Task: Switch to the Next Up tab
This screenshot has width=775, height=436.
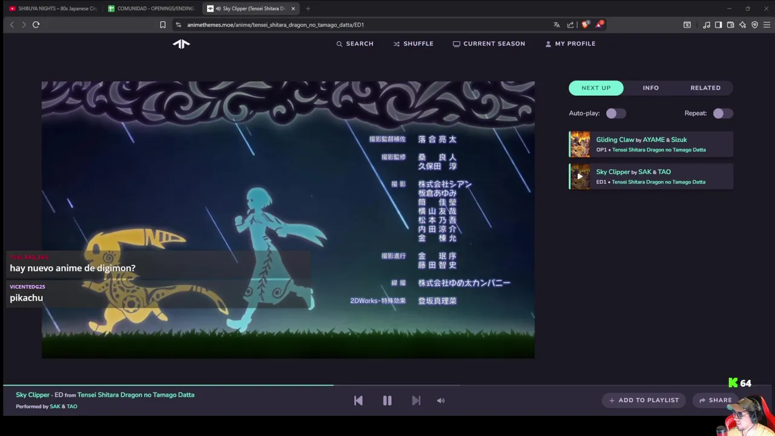Action: coord(596,88)
